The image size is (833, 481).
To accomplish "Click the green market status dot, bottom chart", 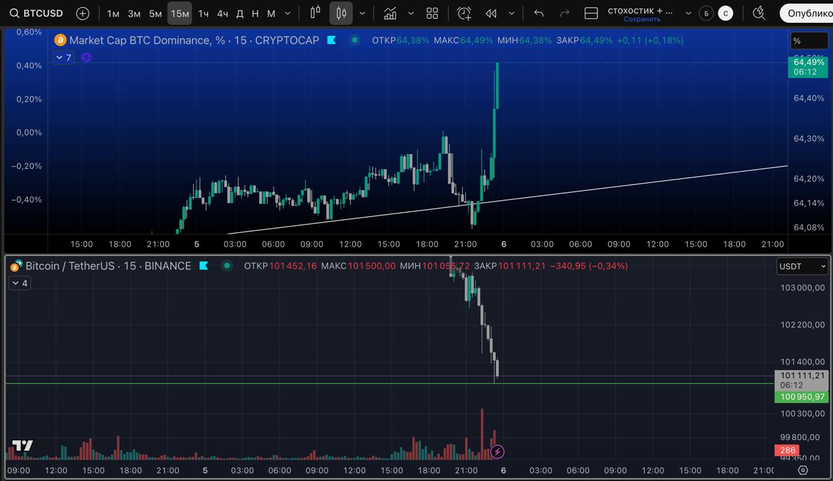I will [x=226, y=266].
